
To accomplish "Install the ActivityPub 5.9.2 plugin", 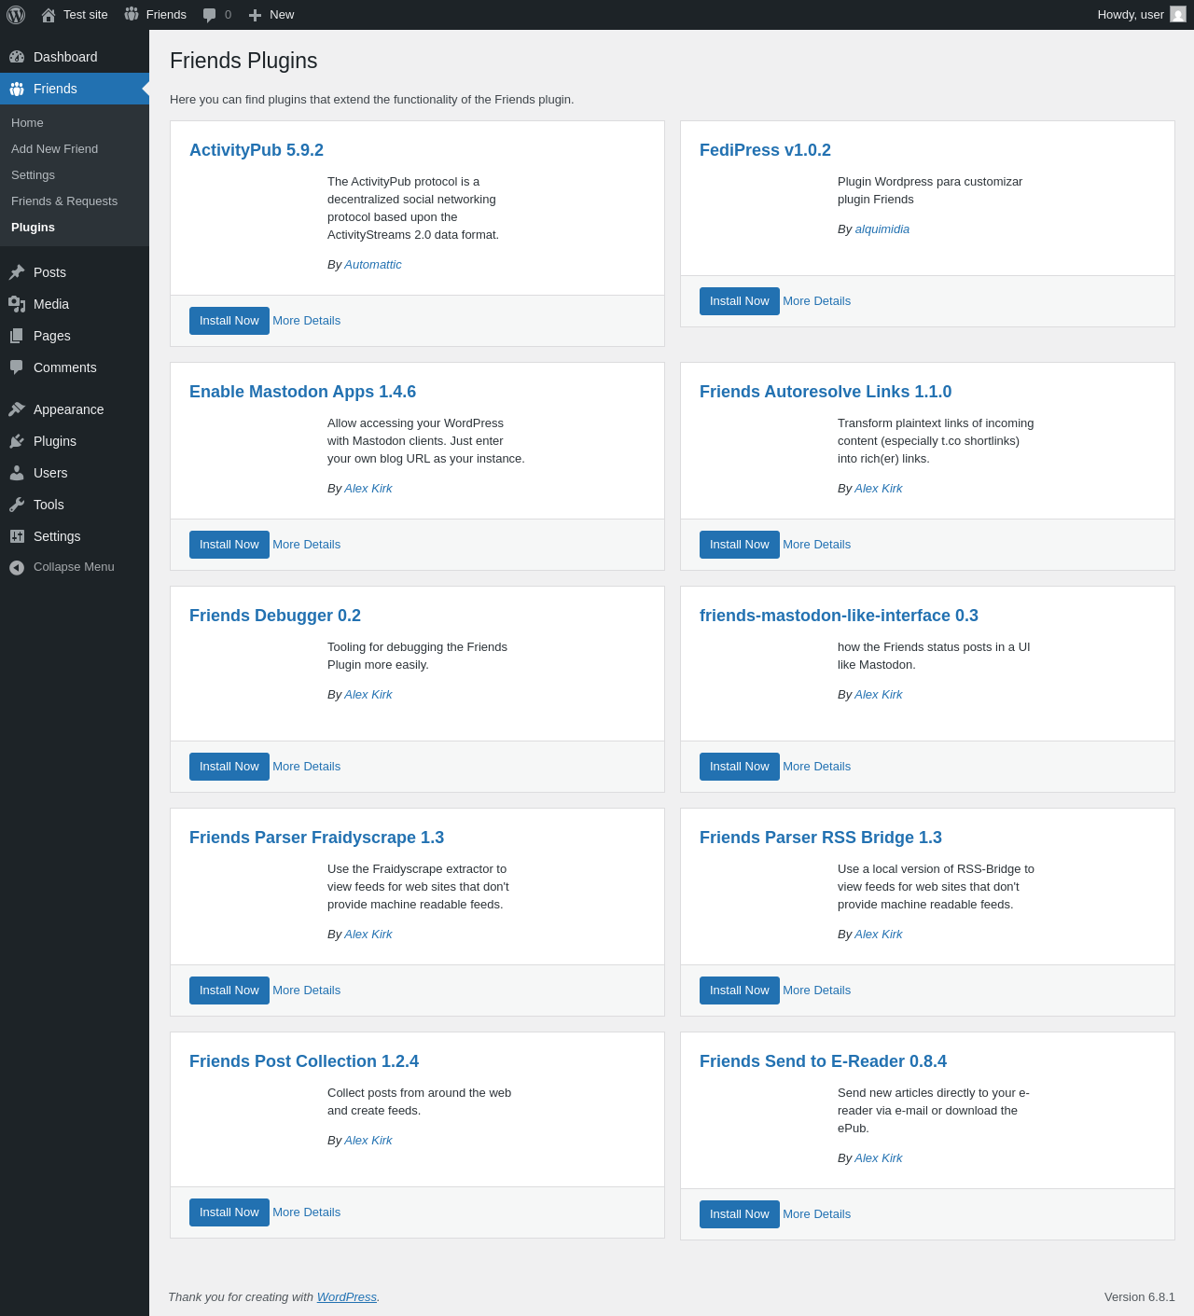I will pyautogui.click(x=229, y=321).
